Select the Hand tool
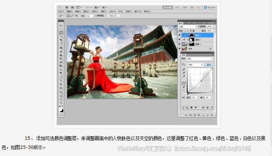The image size is (272, 156). pos(61,99)
